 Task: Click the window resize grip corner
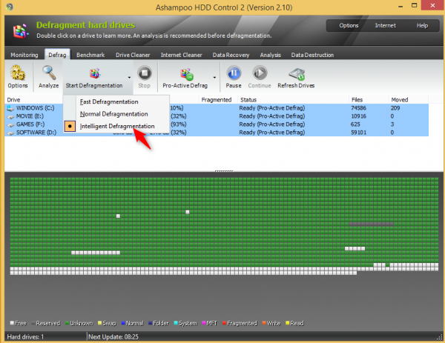[440, 337]
